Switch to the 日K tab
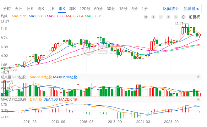This screenshot has height=127, width=207. (x=30, y=8)
